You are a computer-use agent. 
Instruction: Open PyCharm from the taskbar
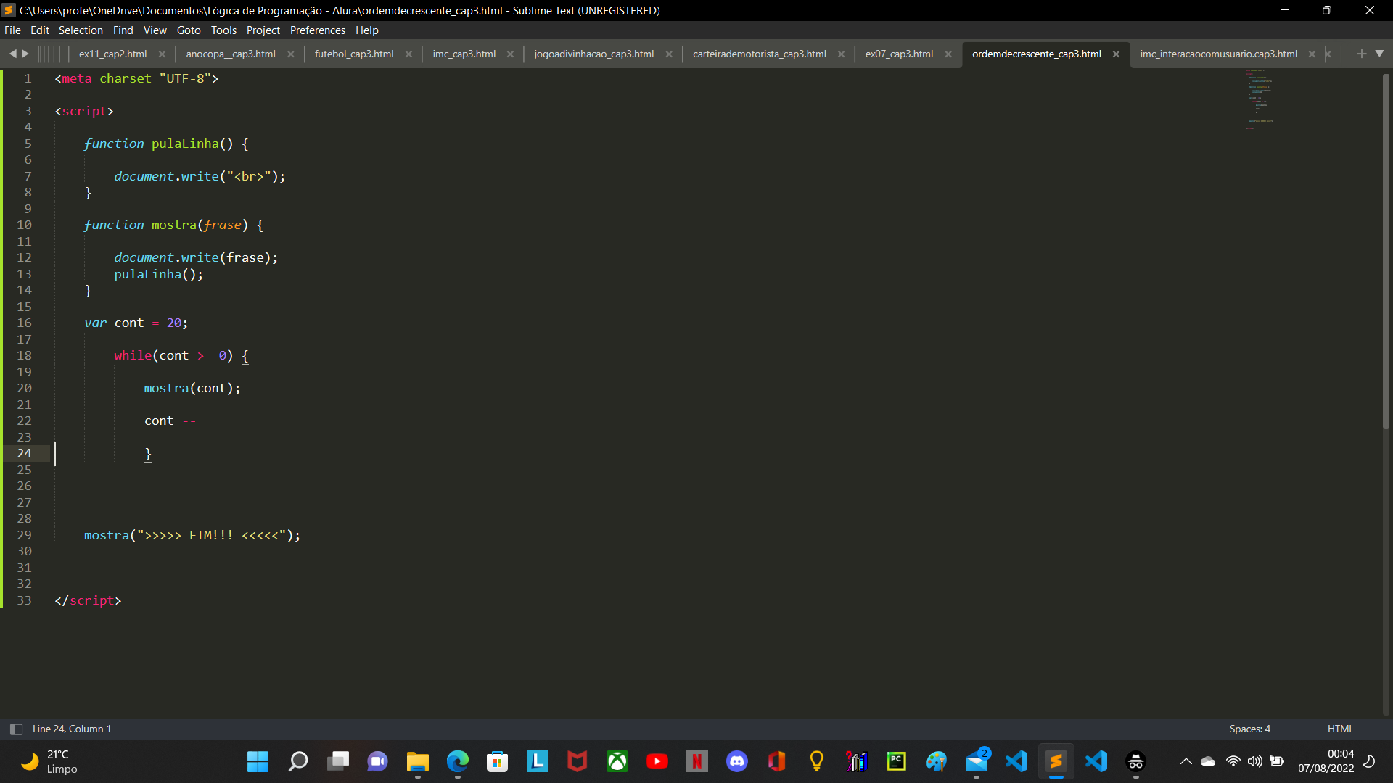click(897, 761)
